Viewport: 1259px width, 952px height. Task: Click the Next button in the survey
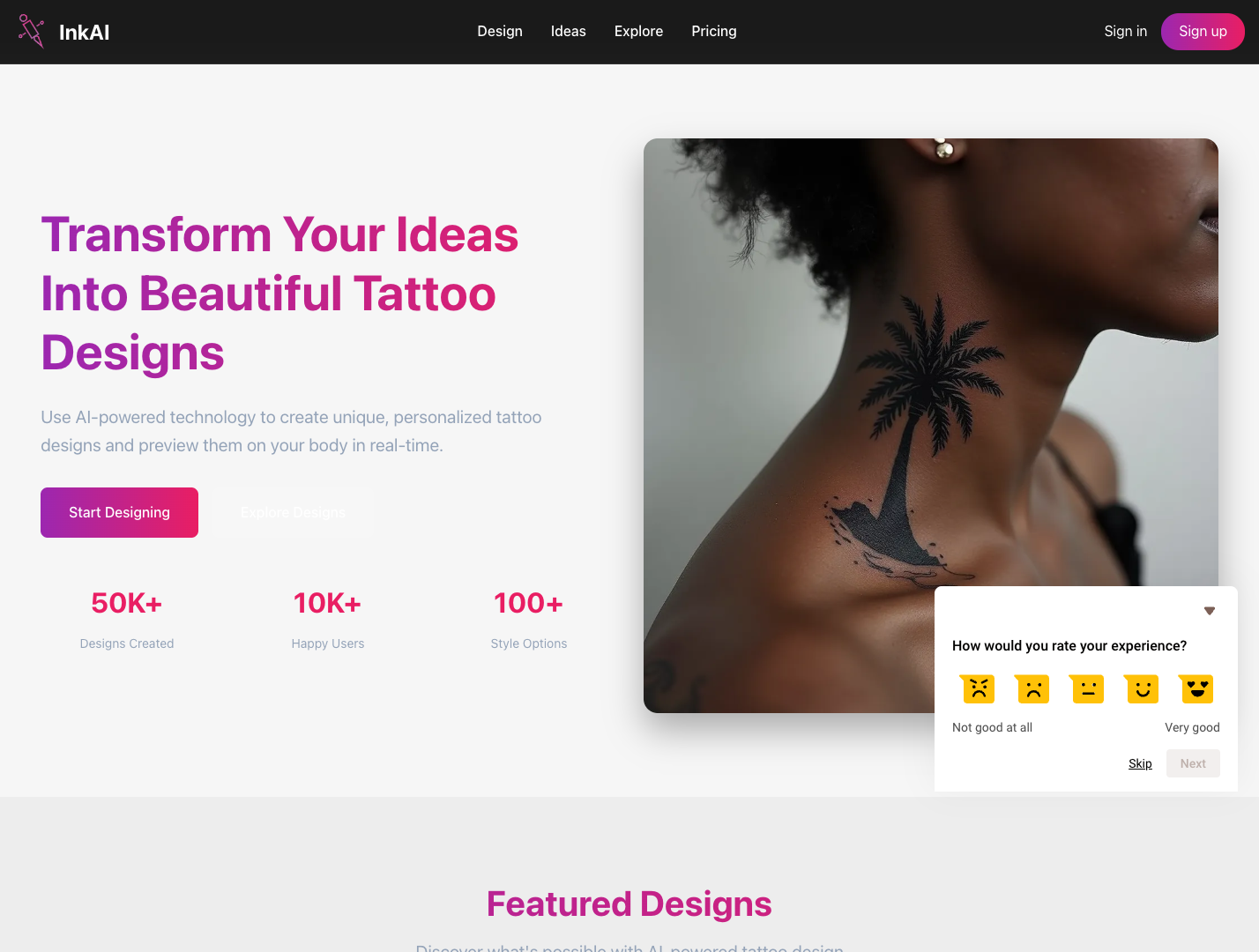tap(1193, 763)
